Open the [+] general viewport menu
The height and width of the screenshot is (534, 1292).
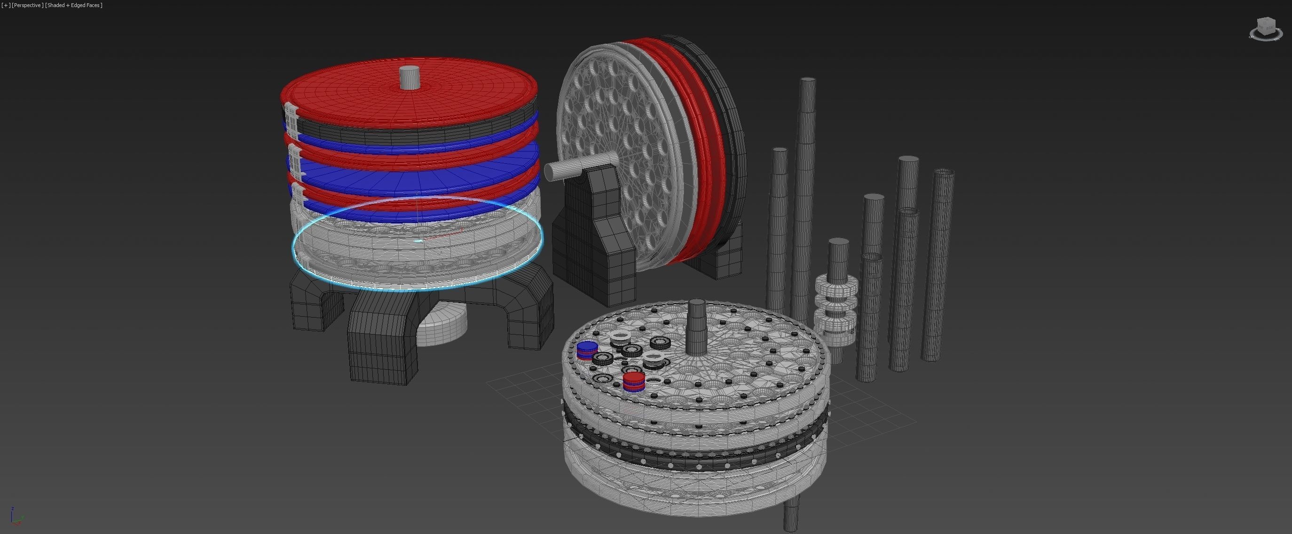pos(6,5)
